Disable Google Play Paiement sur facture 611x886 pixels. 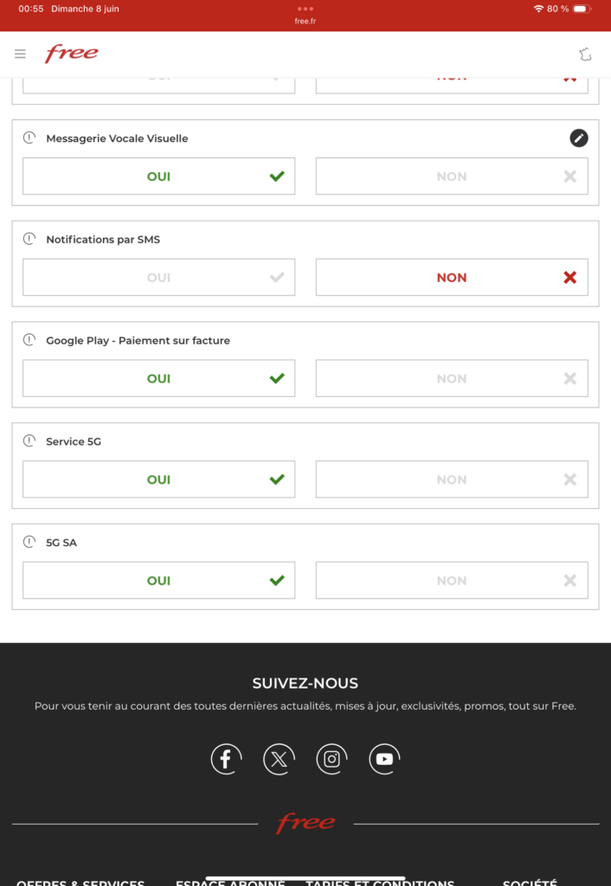[x=451, y=379]
